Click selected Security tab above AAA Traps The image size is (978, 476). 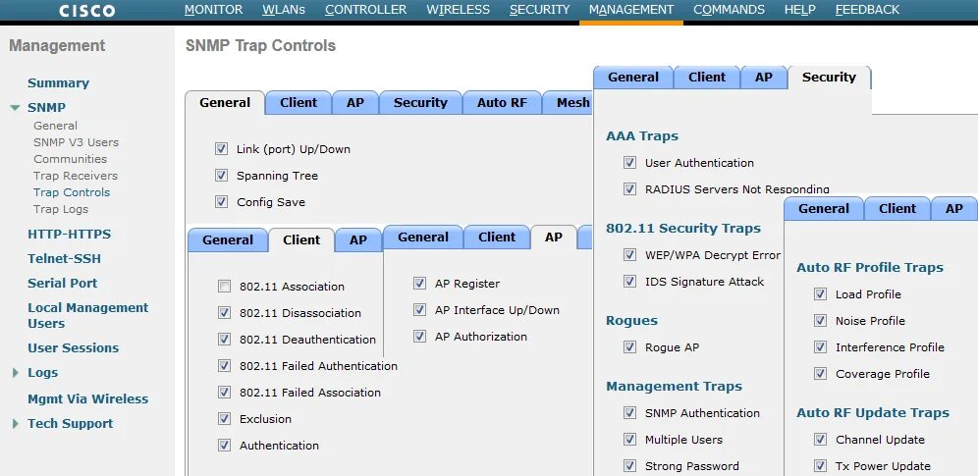coord(829,78)
